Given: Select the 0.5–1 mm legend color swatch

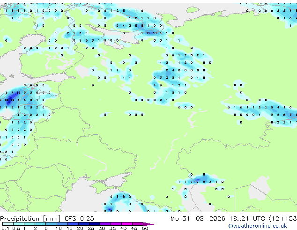Looking at the screenshot, I should [x=19, y=224].
